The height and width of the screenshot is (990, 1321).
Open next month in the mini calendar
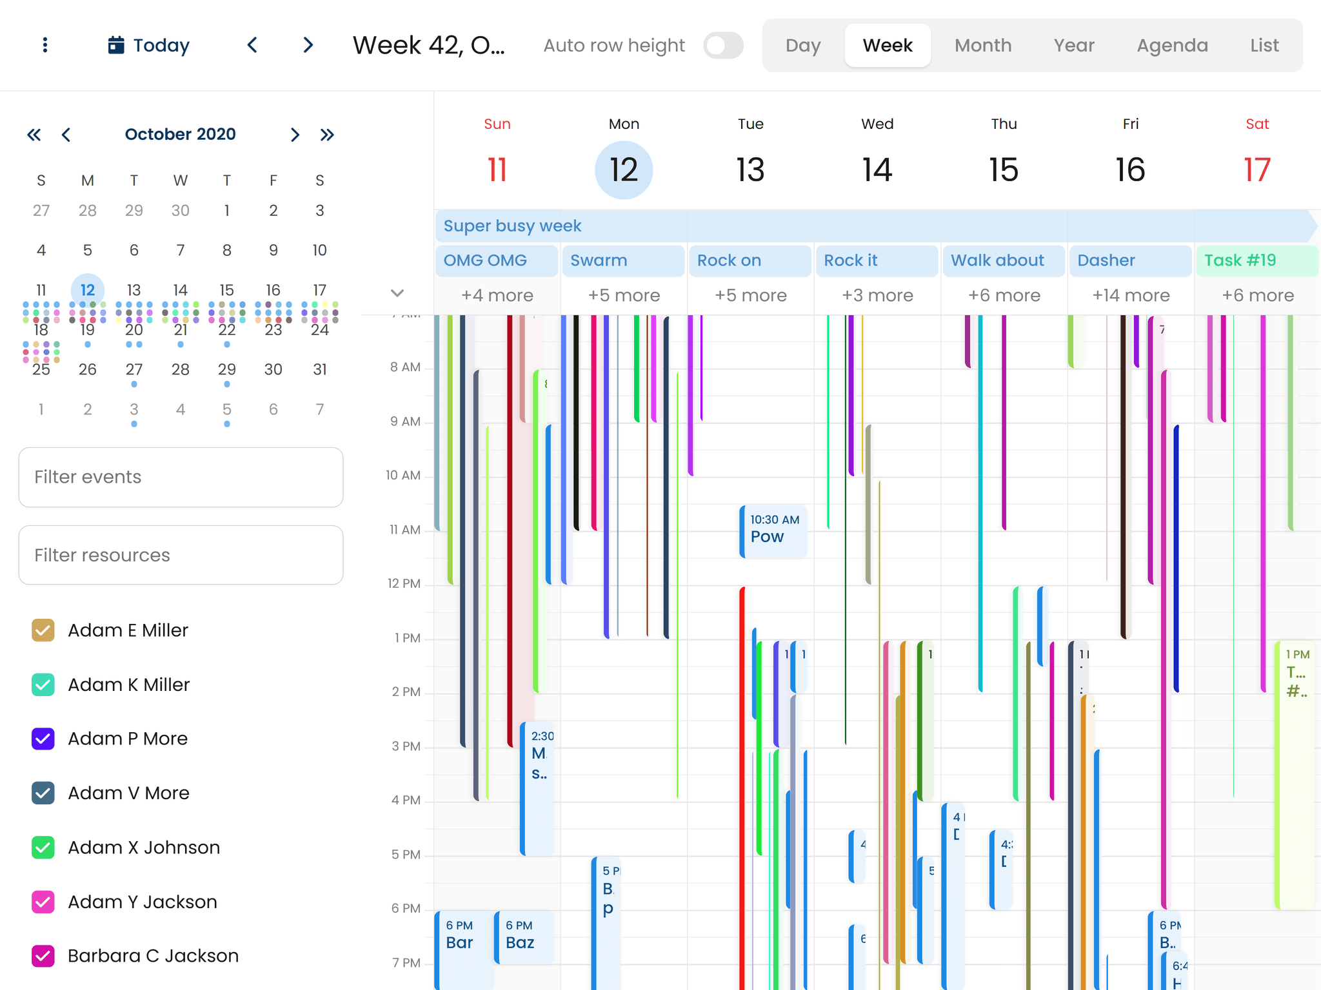[295, 134]
